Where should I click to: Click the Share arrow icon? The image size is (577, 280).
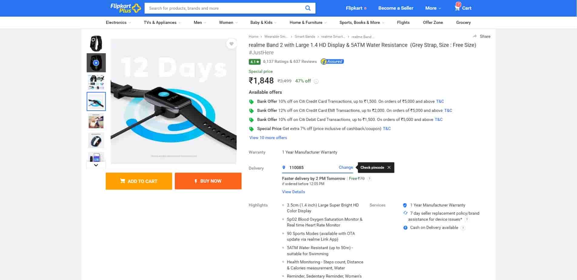tap(475, 36)
